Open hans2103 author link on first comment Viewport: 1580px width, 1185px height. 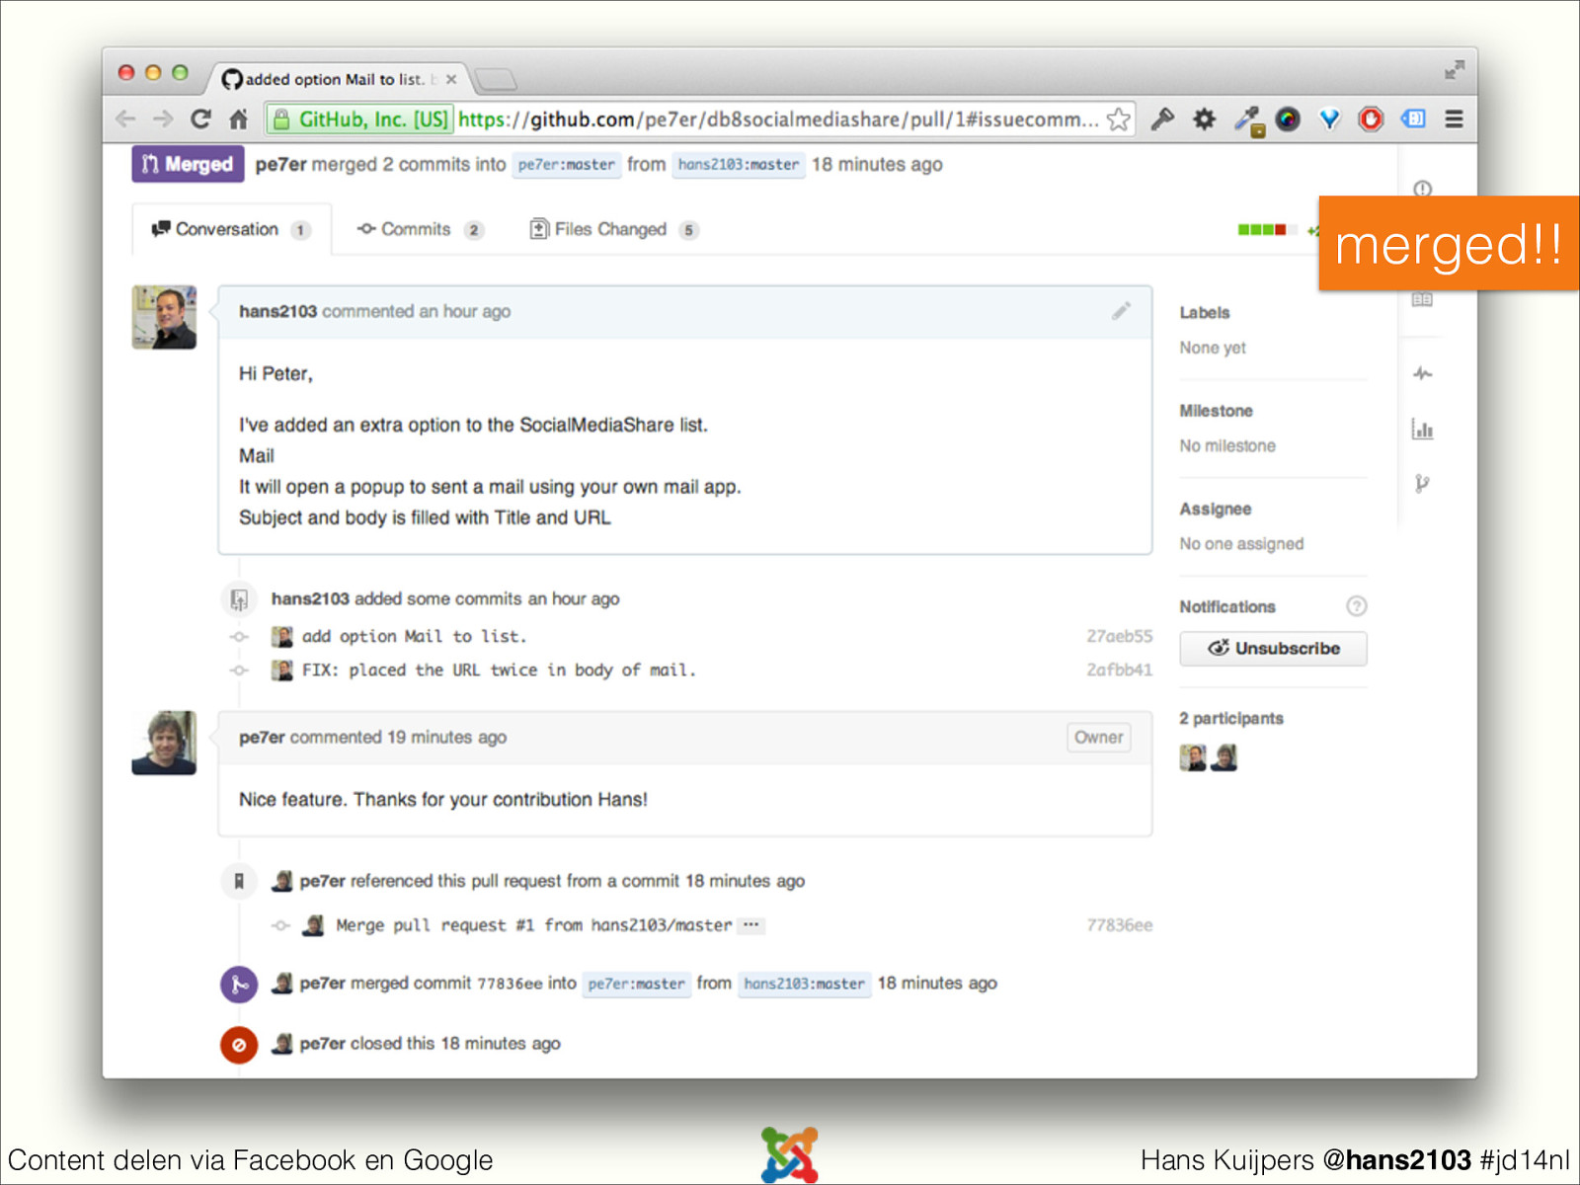tap(277, 311)
